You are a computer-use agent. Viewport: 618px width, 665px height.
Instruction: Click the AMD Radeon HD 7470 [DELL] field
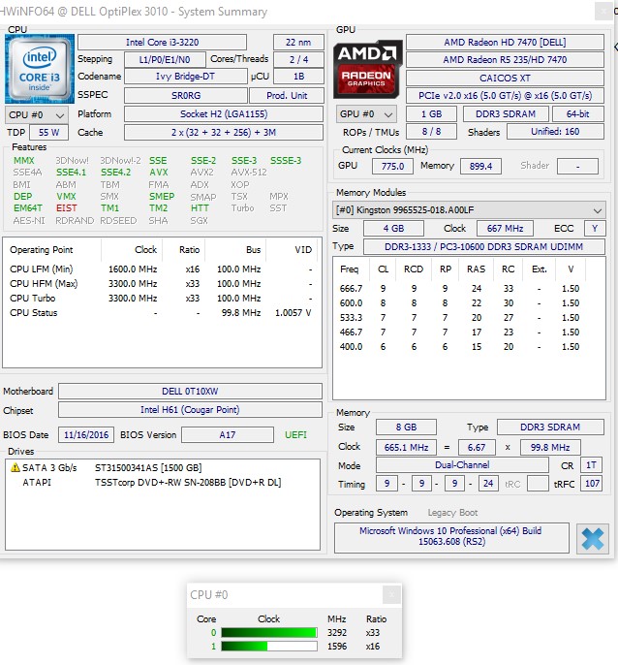tap(505, 42)
